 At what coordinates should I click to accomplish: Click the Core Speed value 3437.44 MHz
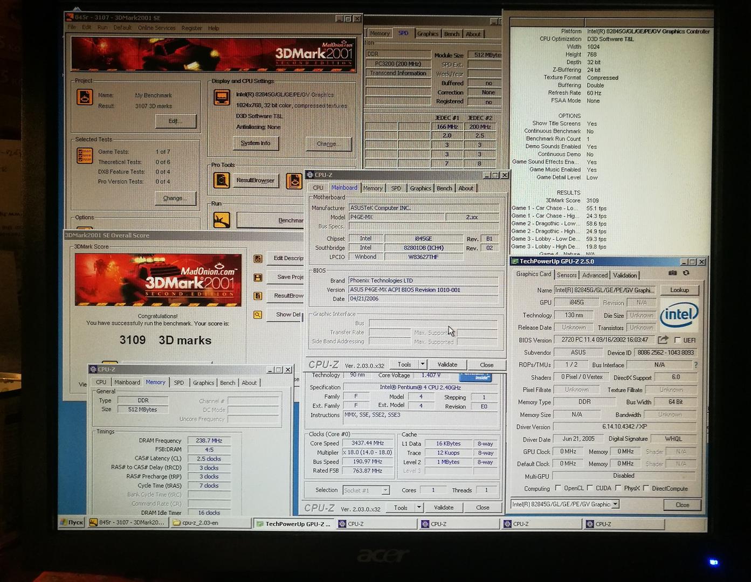tap(368, 443)
